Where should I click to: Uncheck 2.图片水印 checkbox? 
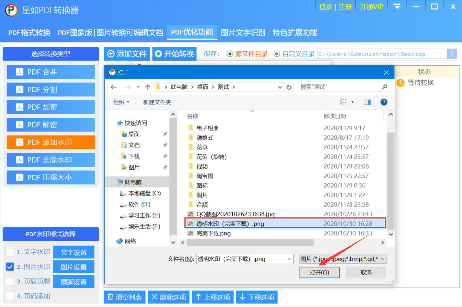pyautogui.click(x=10, y=267)
